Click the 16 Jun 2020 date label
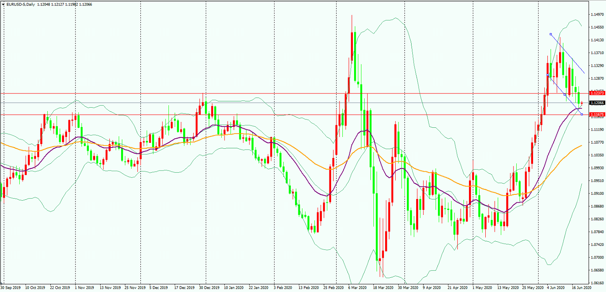The image size is (606, 292). click(x=582, y=288)
